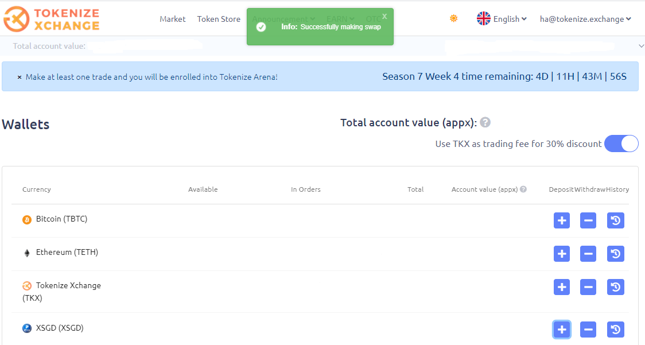
Task: Withdraw from Tokenize Xchange (TKX) wallet
Action: (x=588, y=287)
